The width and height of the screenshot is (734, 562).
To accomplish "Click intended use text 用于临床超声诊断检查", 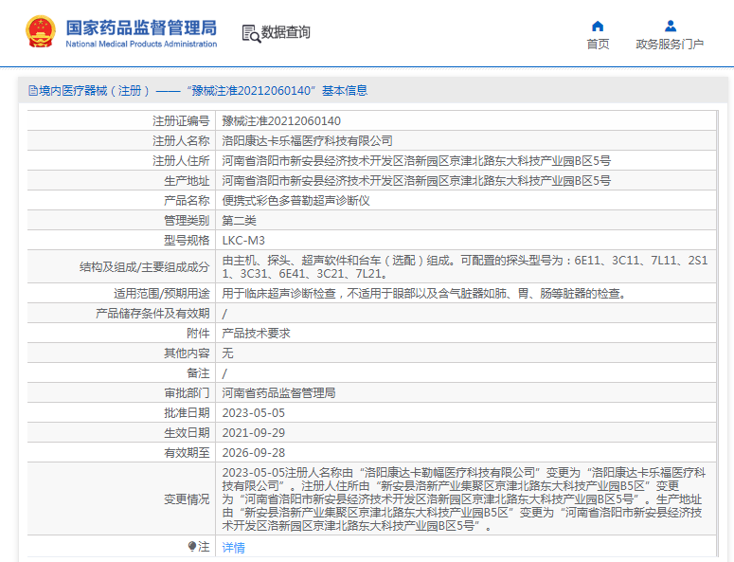I will [279, 294].
